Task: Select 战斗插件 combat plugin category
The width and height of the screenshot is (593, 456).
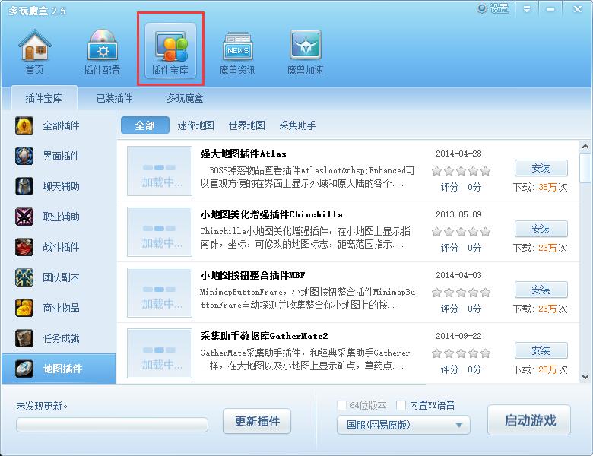Action: (59, 247)
